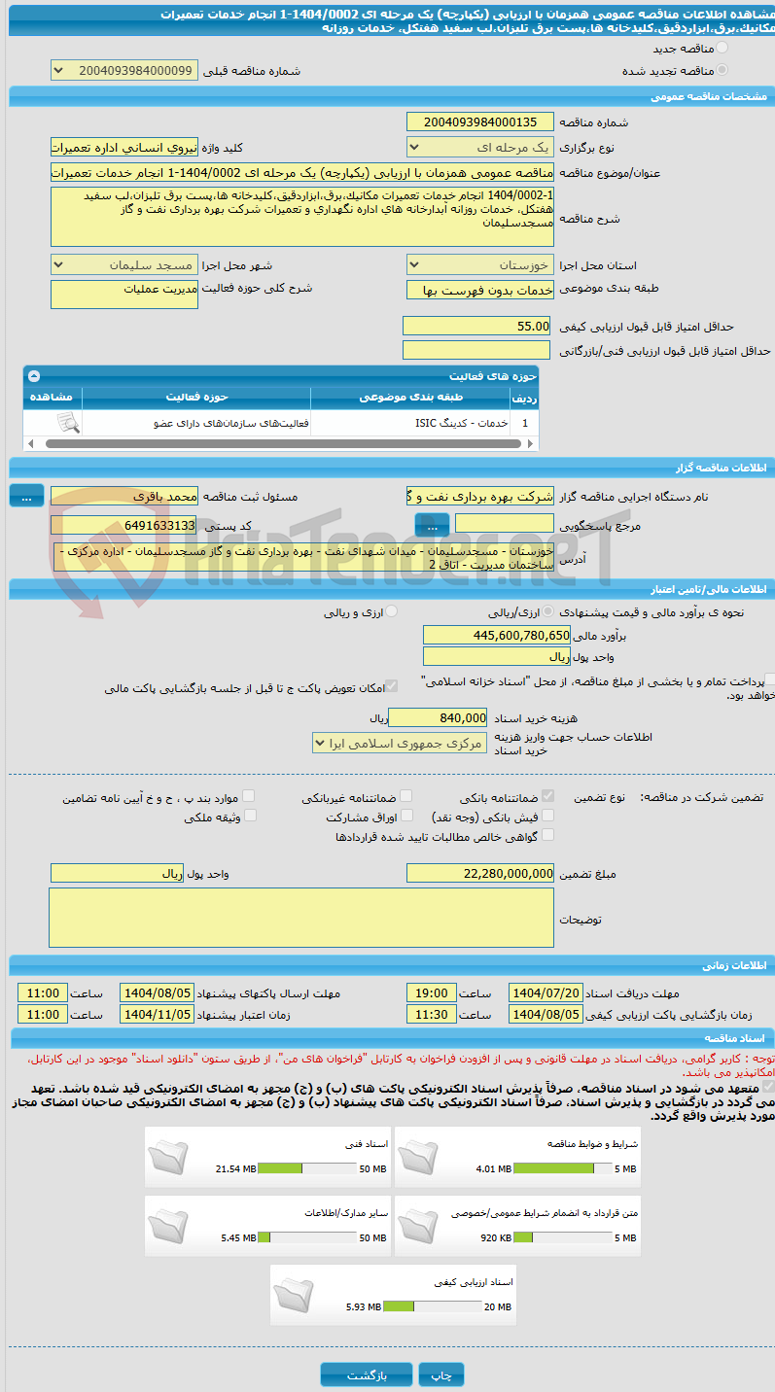Screen dimensions: 775x1392
Task: Click the چاپ print button
Action: pyautogui.click(x=441, y=1375)
